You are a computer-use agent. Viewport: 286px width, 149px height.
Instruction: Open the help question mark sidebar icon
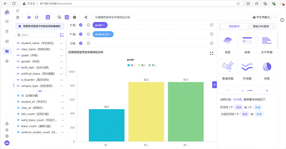coord(7,124)
